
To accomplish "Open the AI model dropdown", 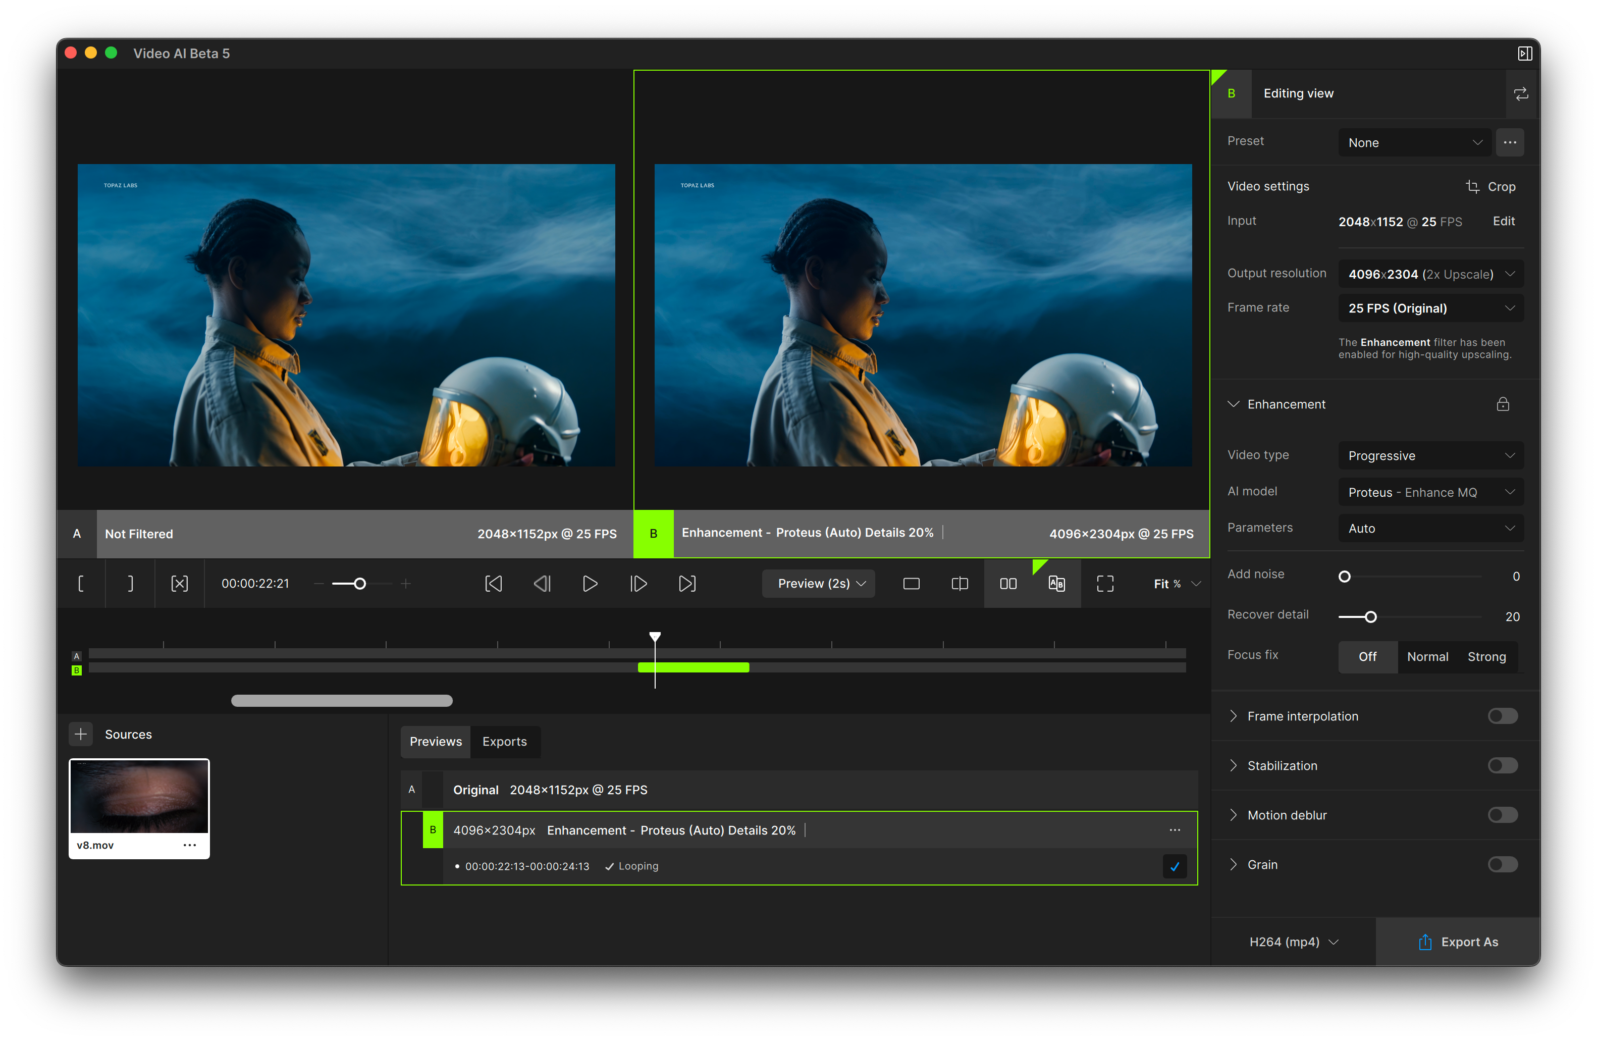I will point(1430,492).
